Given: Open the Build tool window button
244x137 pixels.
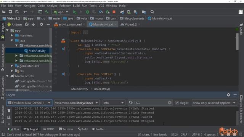Looking at the screenshot, I should [x=83, y=129].
